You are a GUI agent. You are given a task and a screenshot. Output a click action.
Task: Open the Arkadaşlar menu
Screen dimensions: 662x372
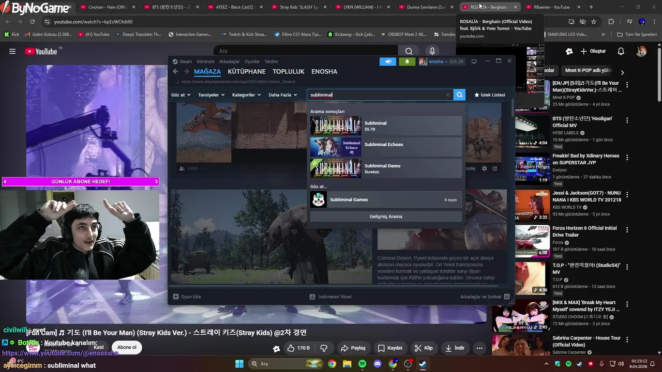tap(229, 61)
